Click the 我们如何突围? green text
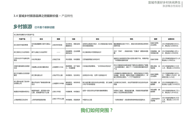The width and height of the screenshot is (187, 118). point(96,110)
